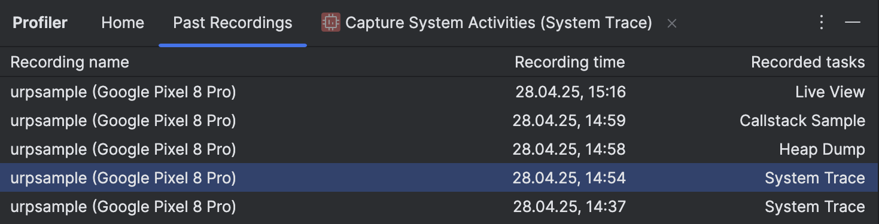Select the Callstack Sample recording row
This screenshot has width=879, height=224.
(439, 120)
